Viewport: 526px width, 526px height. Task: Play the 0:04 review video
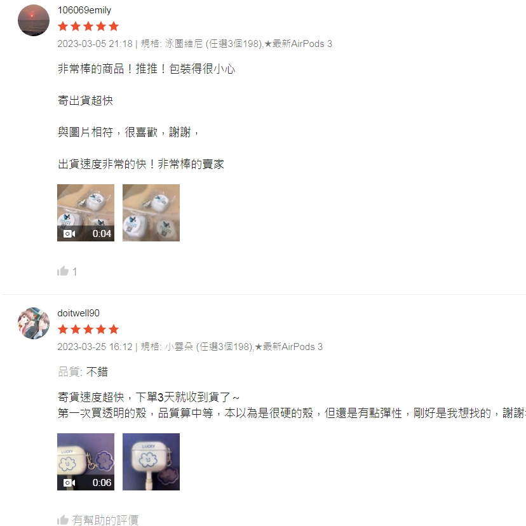coord(86,213)
